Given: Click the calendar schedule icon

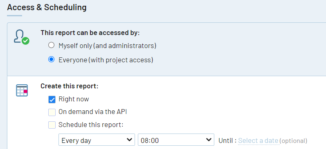Looking at the screenshot, I should [x=22, y=90].
